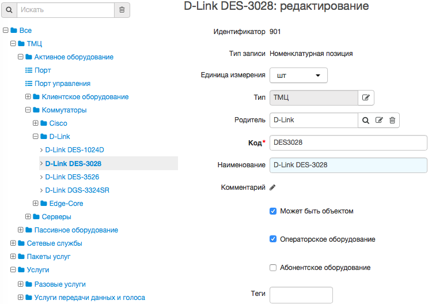428x304 pixels.
Task: Expand Услуги передачи данных и голоса node
Action: point(21,297)
